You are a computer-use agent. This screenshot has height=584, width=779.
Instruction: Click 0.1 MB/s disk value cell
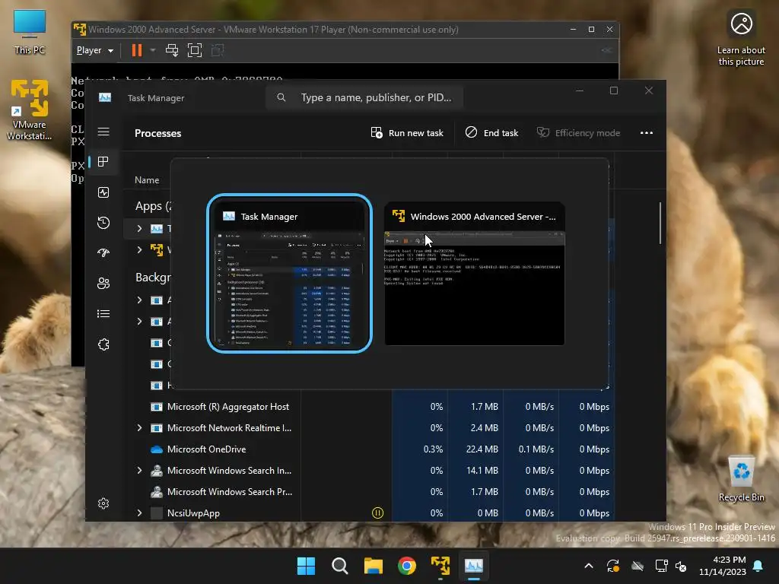(x=531, y=449)
